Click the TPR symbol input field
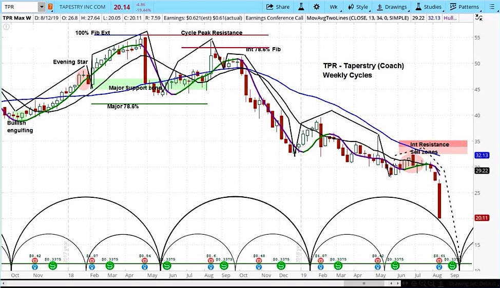 click(20, 7)
